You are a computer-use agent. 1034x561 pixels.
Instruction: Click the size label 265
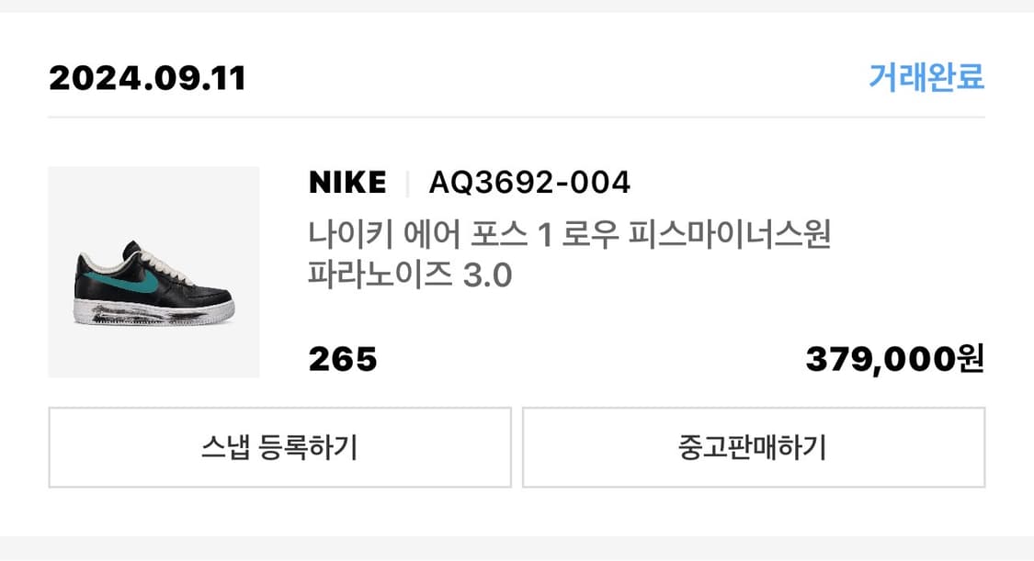click(x=340, y=360)
